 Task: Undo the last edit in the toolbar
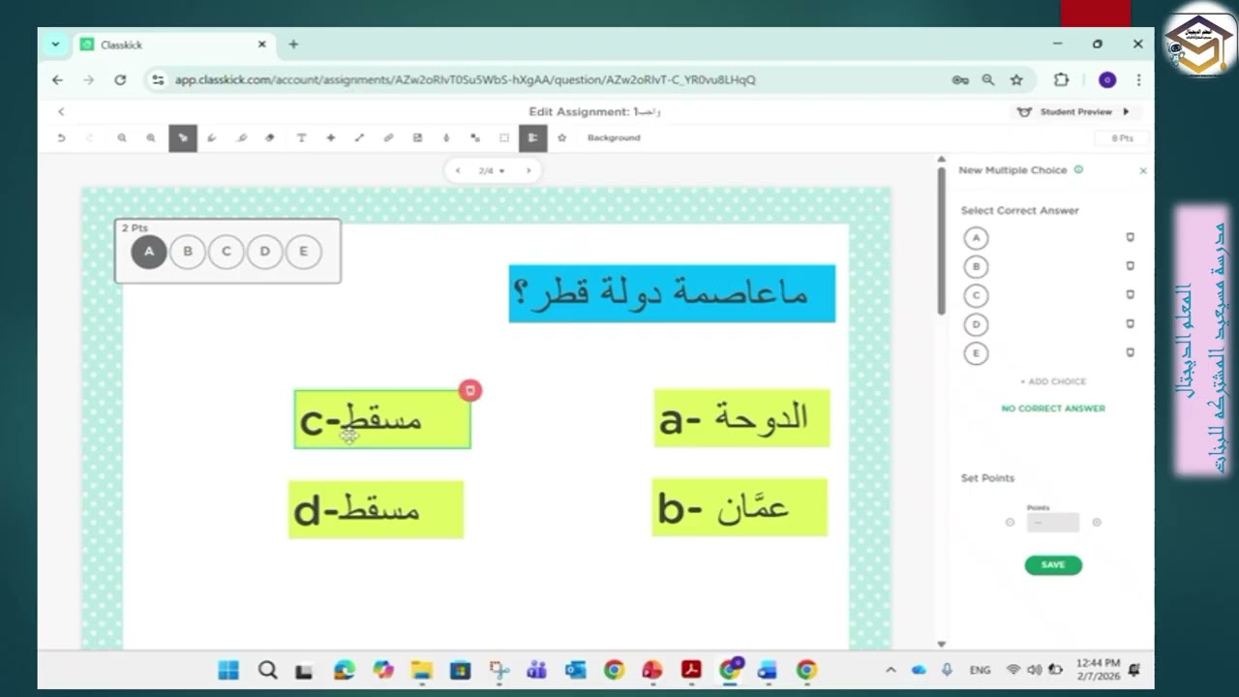coord(61,137)
